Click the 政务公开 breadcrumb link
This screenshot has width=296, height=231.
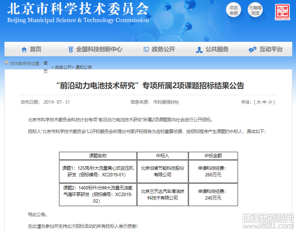(x=63, y=67)
